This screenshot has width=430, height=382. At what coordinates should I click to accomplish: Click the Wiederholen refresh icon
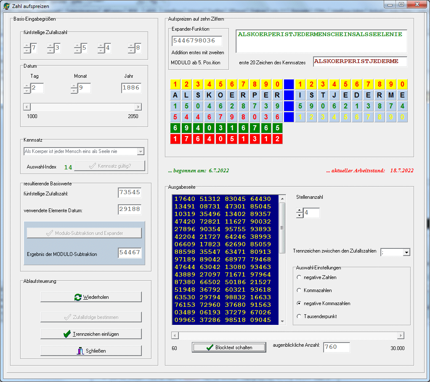click(78, 297)
